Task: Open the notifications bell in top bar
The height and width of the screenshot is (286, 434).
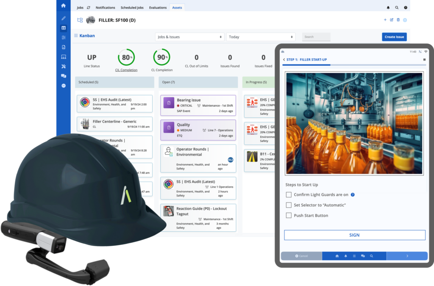Action: tap(388, 8)
